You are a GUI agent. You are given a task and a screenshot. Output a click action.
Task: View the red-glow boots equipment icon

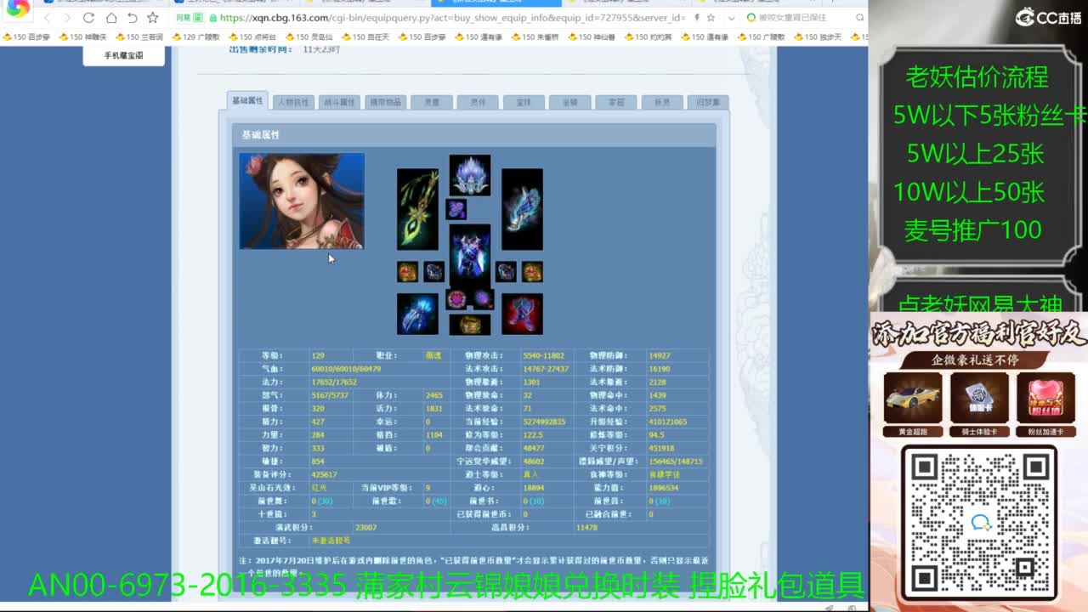522,314
